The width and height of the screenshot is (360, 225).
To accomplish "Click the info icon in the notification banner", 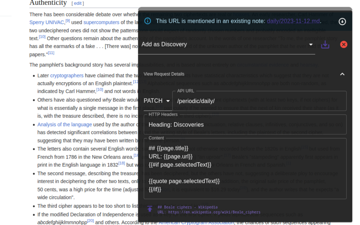I will click(x=147, y=21).
